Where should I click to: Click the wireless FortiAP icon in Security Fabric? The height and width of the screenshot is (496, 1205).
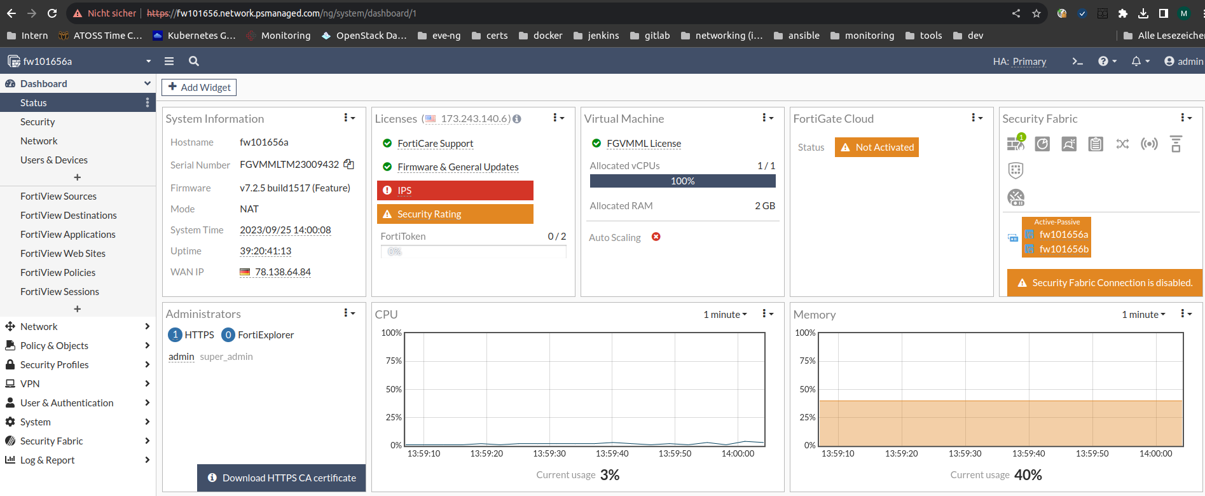coord(1149,144)
